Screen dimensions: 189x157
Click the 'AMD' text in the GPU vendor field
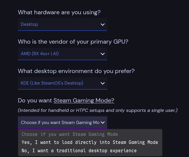click(26, 54)
